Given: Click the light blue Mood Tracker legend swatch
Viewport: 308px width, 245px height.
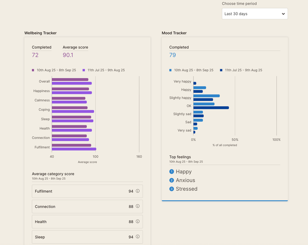Looking at the screenshot, I should [171, 70].
